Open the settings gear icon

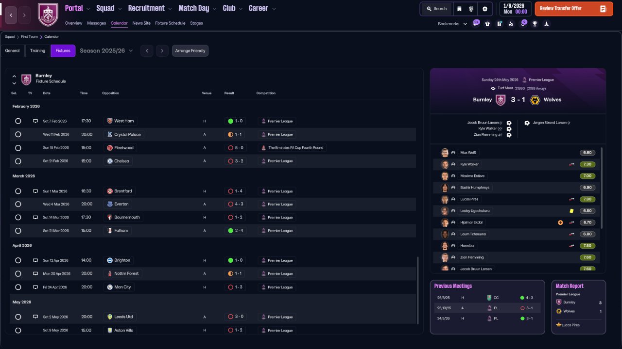[x=485, y=9]
